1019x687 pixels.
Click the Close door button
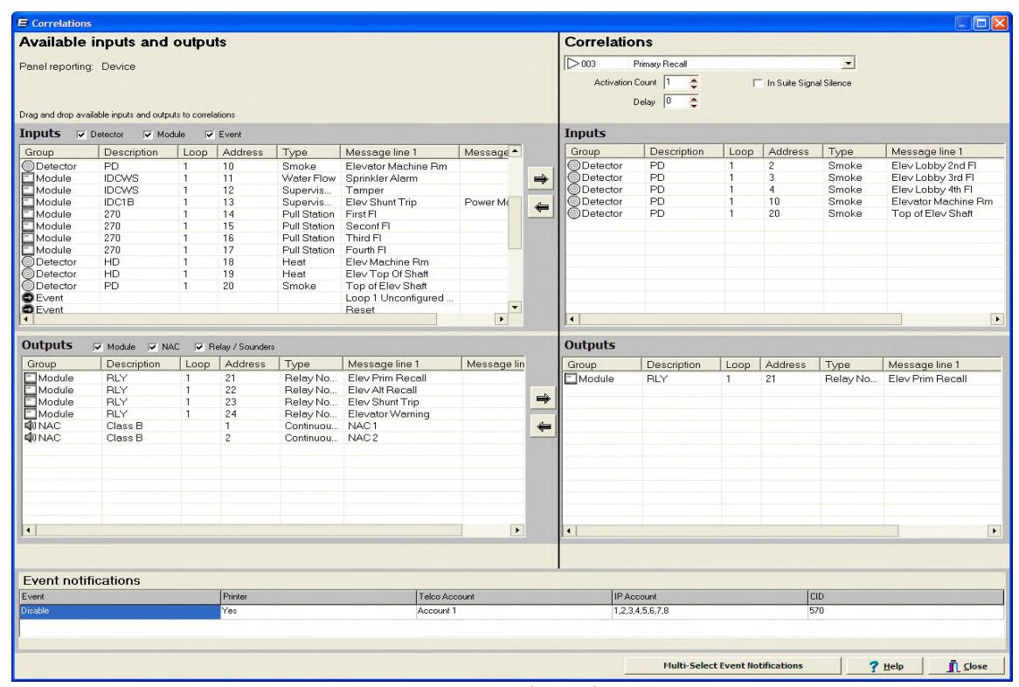click(967, 665)
